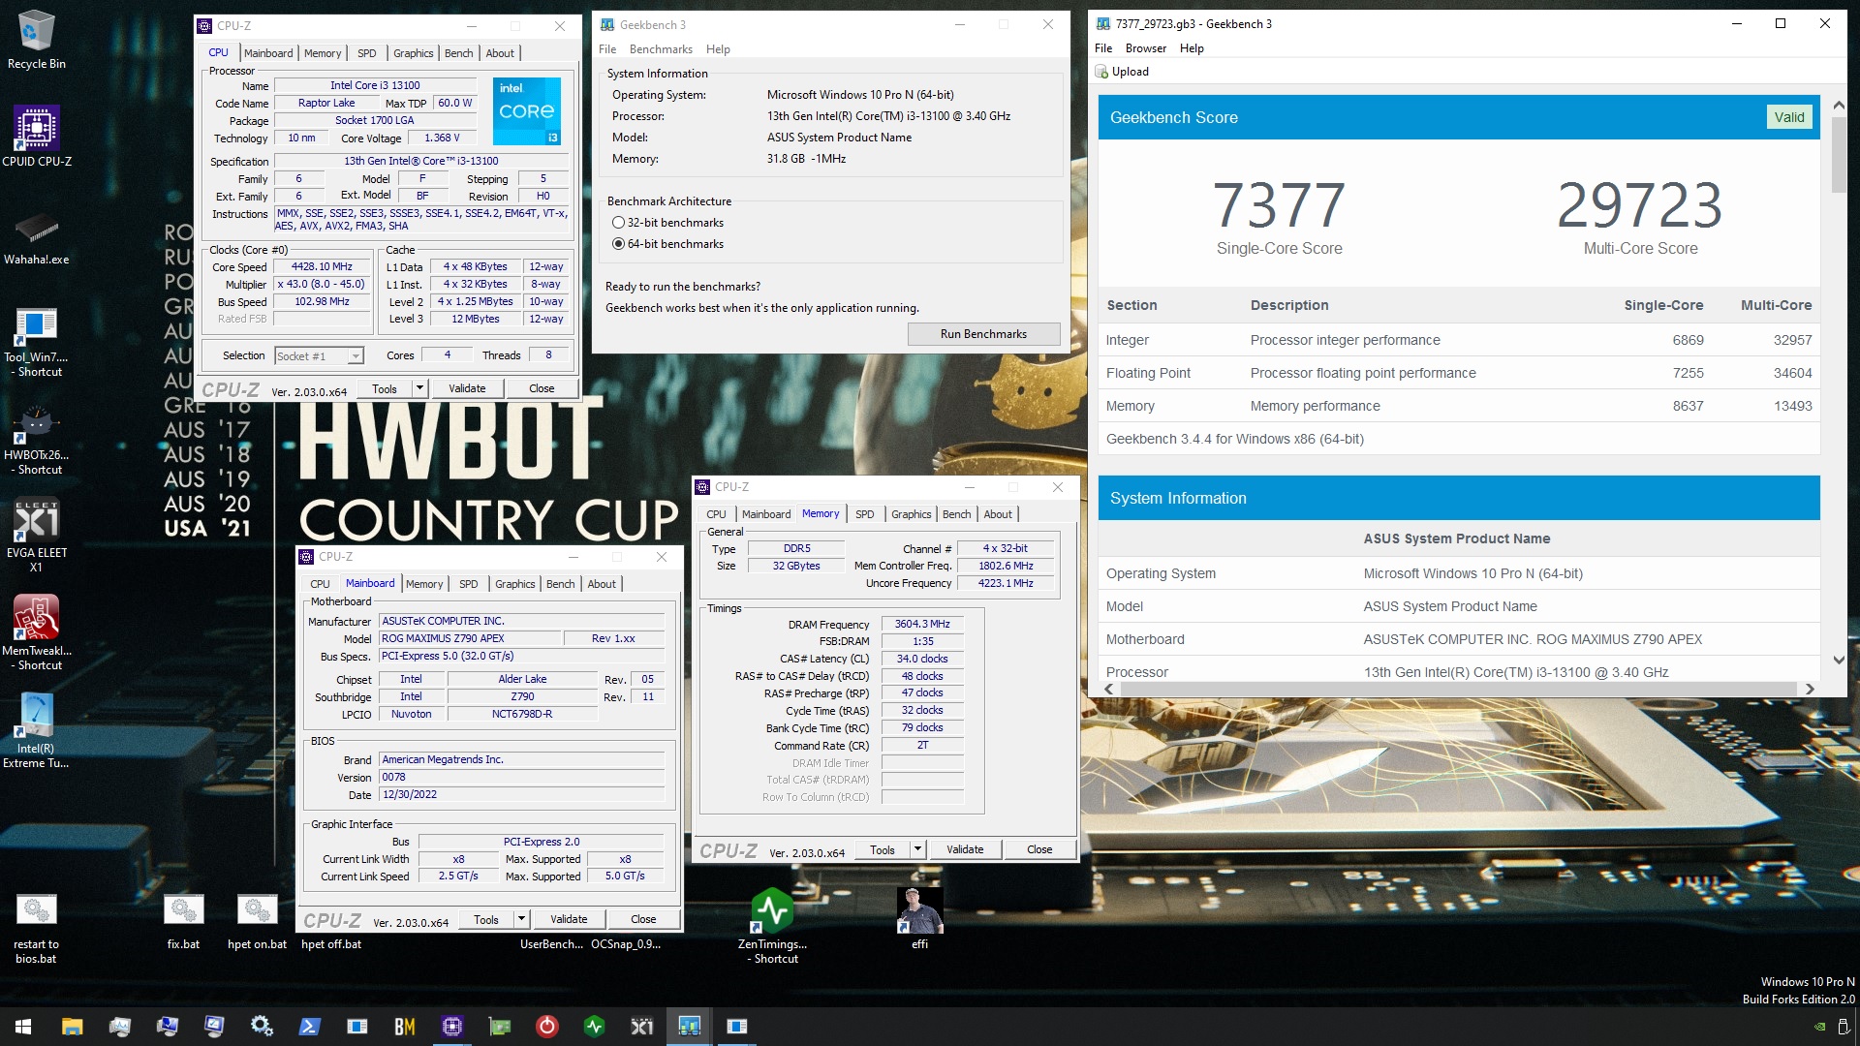Viewport: 1860px width, 1046px height.
Task: Click vertical scrollbar thumb in Geekbench results
Action: click(x=1838, y=155)
